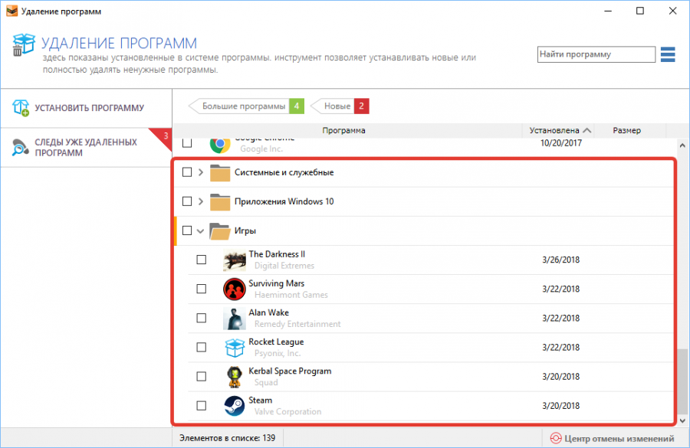Image resolution: width=690 pixels, height=448 pixels.
Task: Click the scrollbar up arrow
Action: (x=682, y=145)
